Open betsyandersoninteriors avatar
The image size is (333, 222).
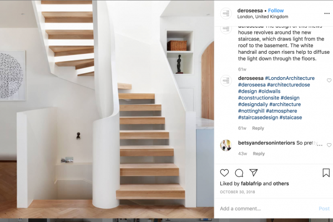(226, 145)
